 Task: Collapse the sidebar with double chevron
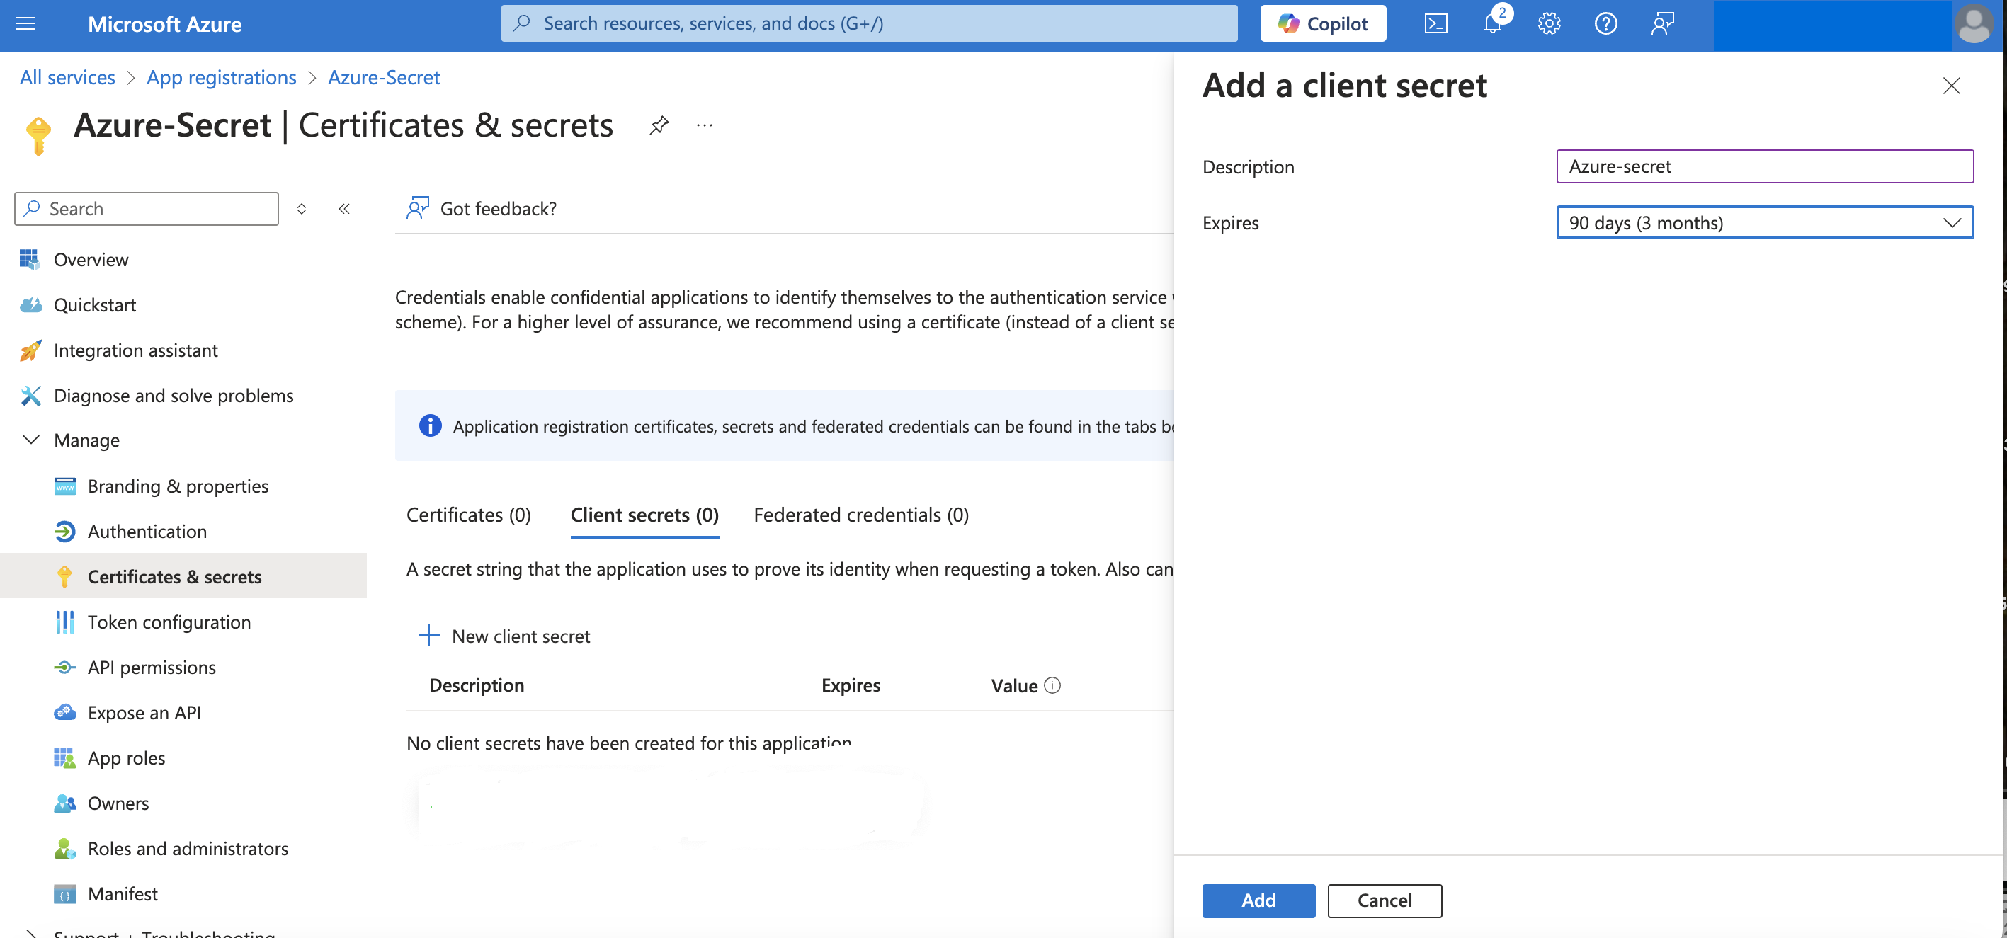point(344,209)
